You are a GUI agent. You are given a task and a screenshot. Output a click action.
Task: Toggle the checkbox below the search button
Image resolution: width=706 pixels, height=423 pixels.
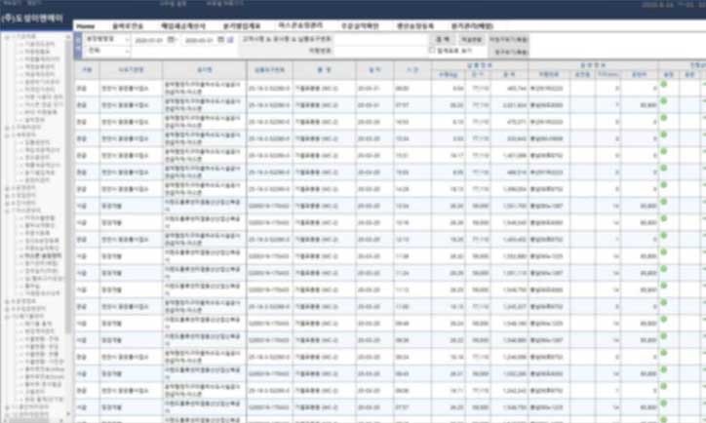[433, 49]
